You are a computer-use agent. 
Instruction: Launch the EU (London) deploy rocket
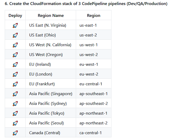[x=15, y=74]
